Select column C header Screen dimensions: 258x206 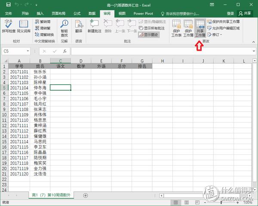pyautogui.click(x=60, y=61)
